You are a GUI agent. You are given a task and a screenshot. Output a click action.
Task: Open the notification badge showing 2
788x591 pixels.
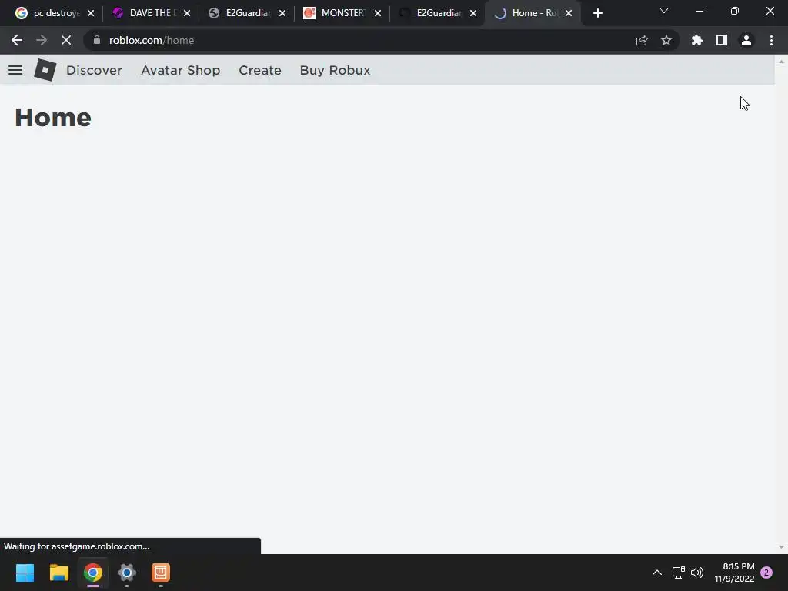[766, 573]
